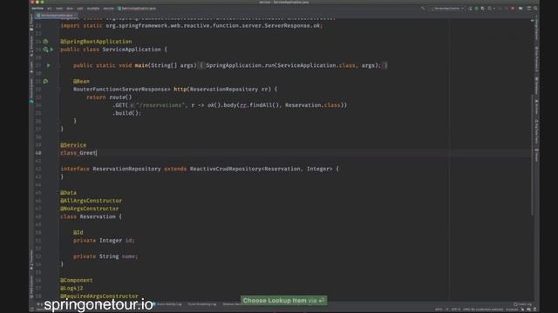Click the @RequiredArgsConstructor annotation
The image size is (558, 313).
point(99,296)
